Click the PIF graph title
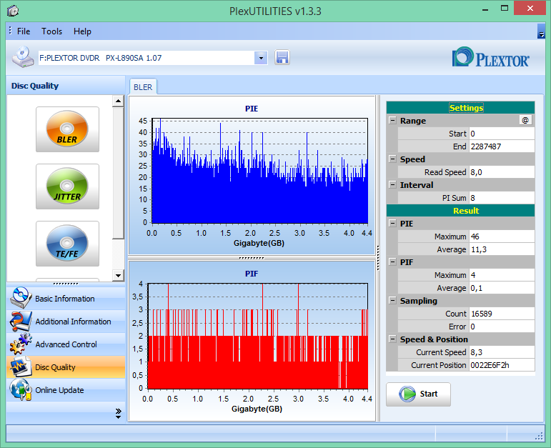 252,274
